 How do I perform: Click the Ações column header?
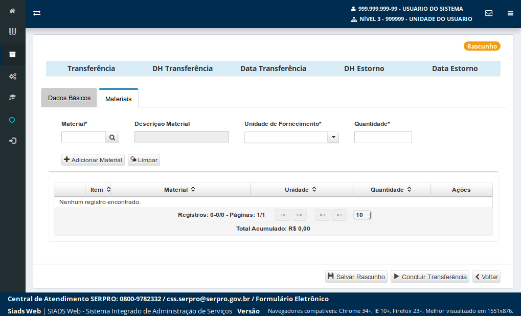coord(461,190)
